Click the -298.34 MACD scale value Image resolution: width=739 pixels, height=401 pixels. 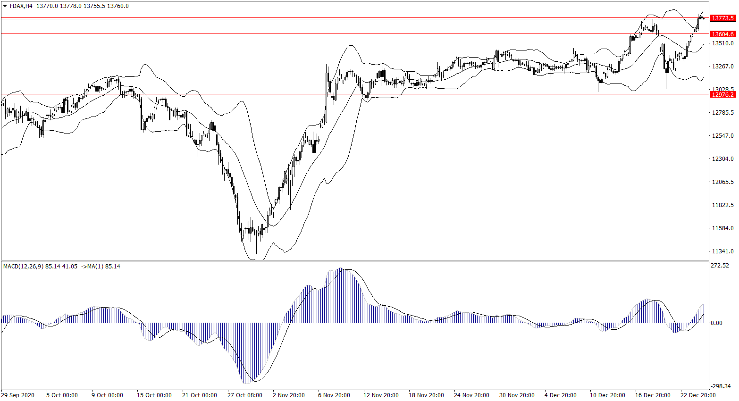click(x=721, y=386)
